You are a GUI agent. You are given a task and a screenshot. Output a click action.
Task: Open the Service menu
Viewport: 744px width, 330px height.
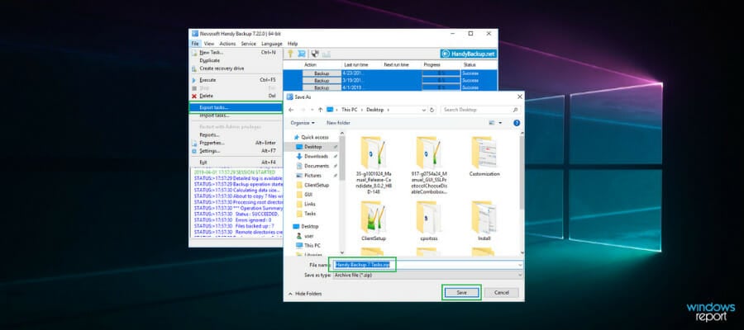(248, 44)
